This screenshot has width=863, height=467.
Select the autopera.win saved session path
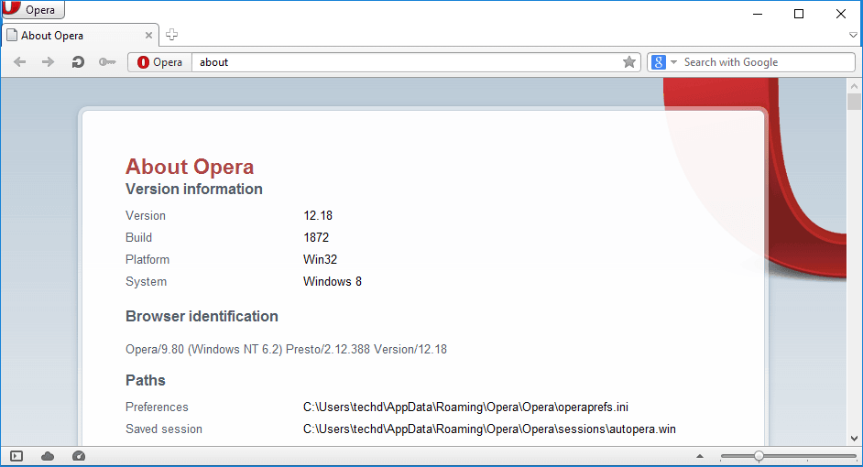489,429
